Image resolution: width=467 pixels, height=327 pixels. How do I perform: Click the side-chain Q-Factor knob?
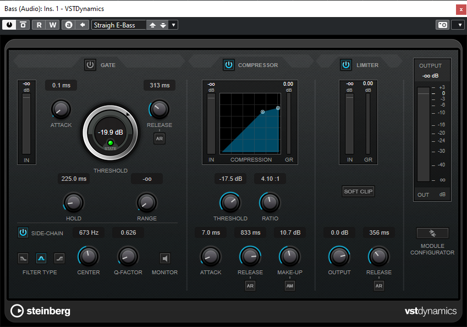pyautogui.click(x=128, y=257)
